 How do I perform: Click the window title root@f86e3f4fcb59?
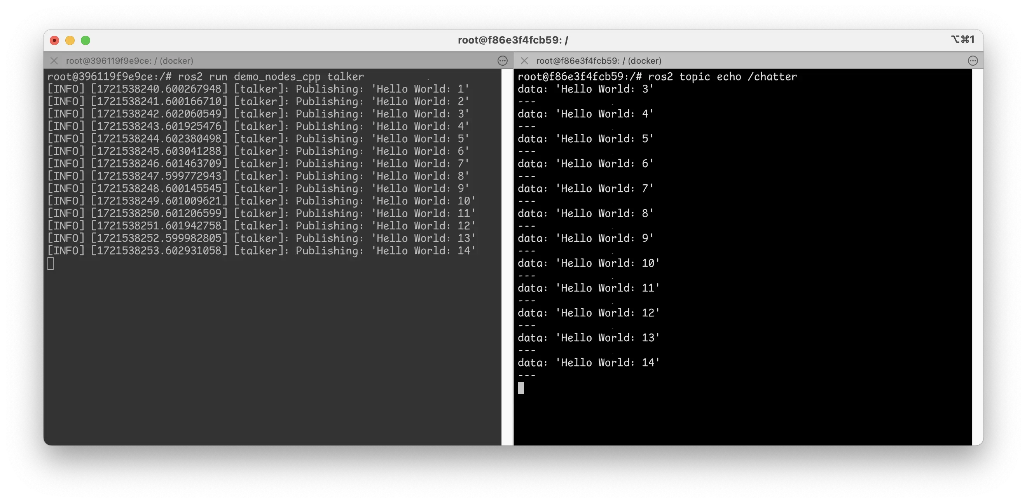[x=513, y=40]
